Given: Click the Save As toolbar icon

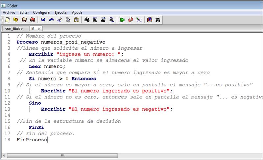Looking at the screenshot, I should [32, 20].
